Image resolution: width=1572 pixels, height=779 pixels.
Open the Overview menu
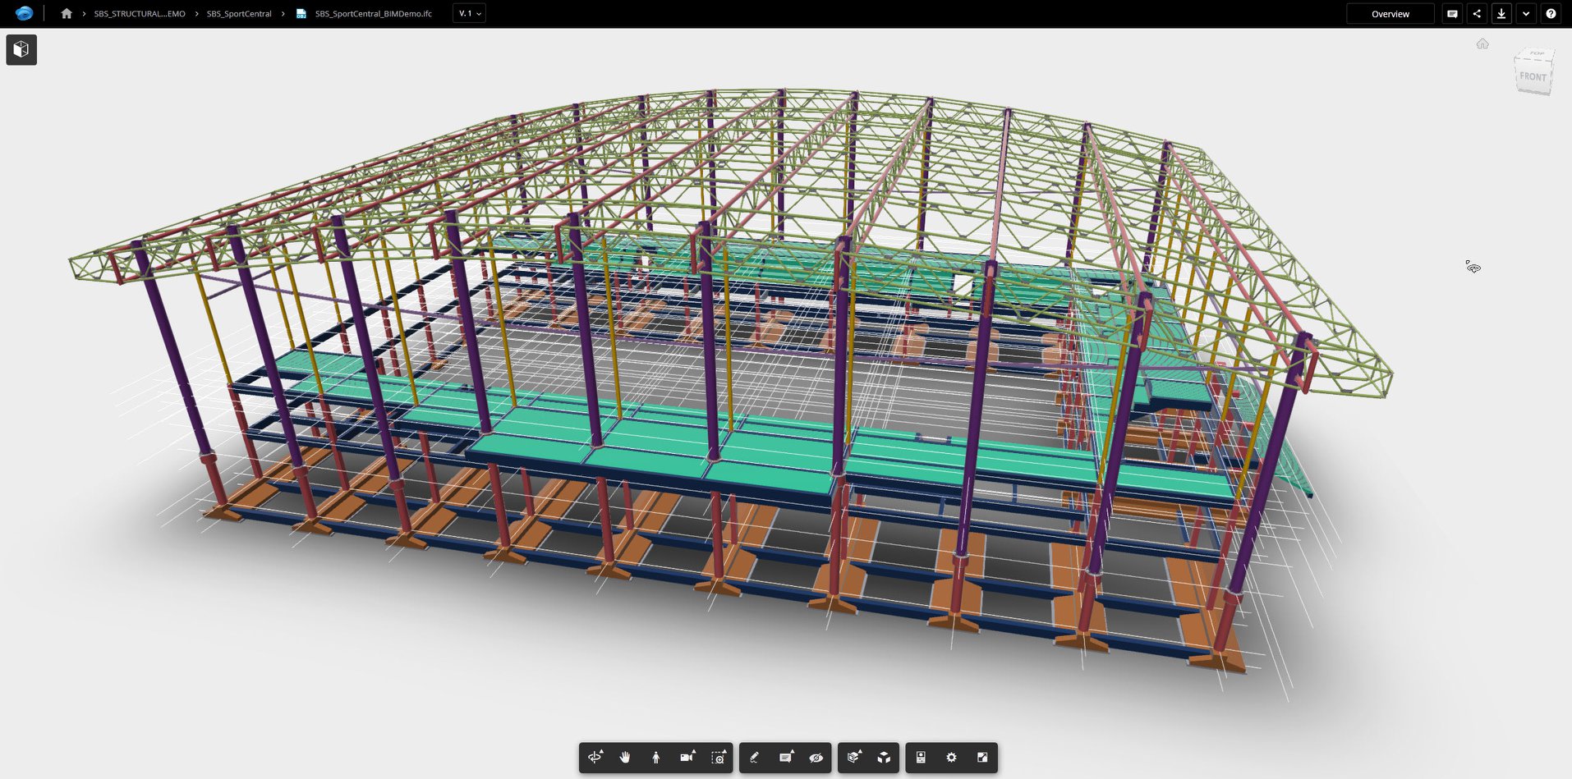pos(1389,13)
